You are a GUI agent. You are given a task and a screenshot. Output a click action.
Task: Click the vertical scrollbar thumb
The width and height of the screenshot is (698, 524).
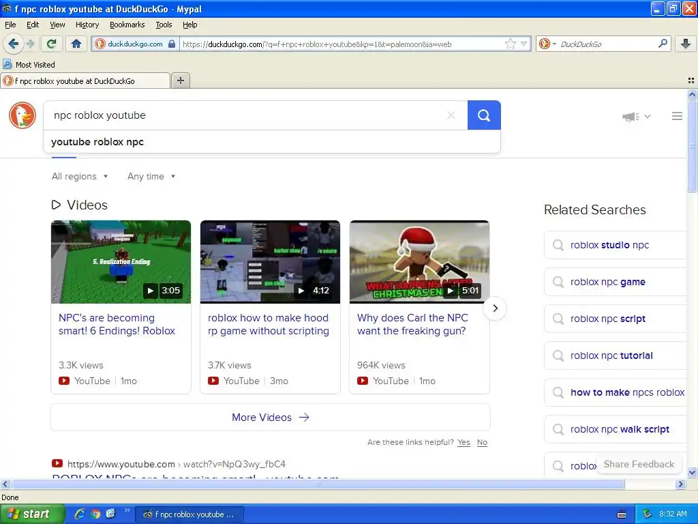[x=692, y=146]
